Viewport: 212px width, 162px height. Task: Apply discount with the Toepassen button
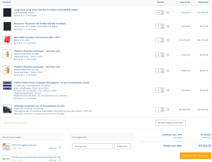pyautogui.click(x=122, y=146)
